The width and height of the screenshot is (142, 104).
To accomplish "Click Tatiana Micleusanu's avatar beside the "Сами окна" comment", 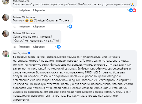I will point(6,34).
